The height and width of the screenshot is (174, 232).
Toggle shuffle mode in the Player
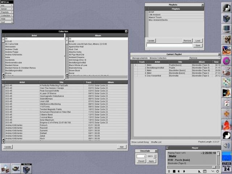tap(213, 171)
